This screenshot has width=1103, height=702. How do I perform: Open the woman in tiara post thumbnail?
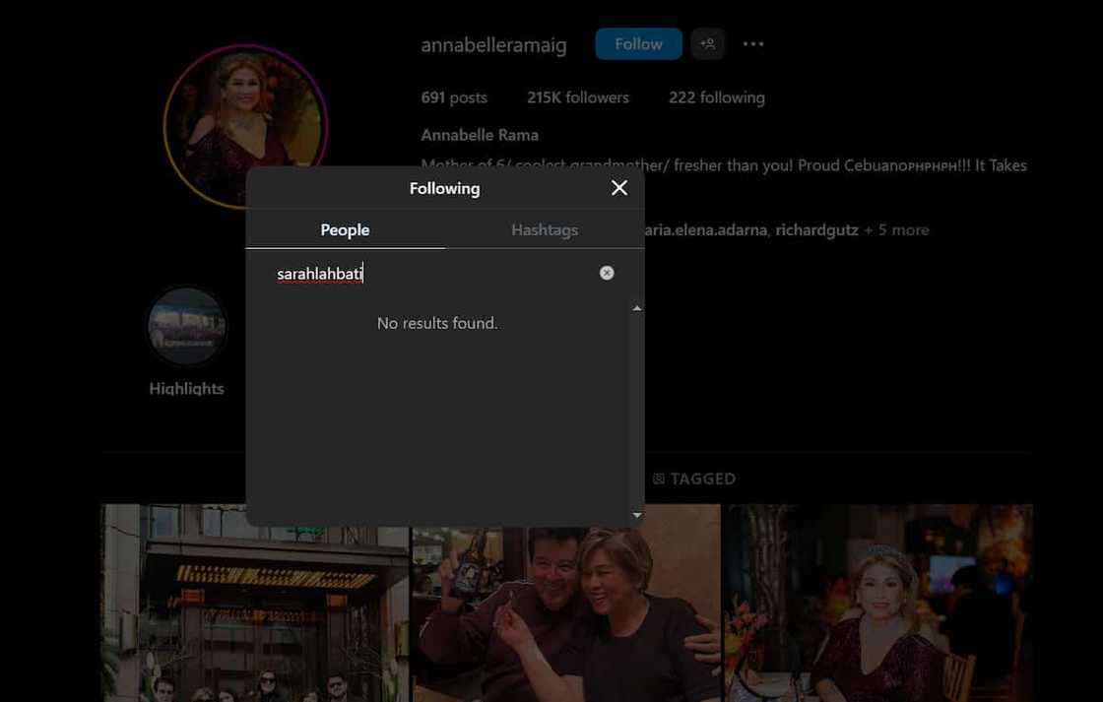coord(878,603)
